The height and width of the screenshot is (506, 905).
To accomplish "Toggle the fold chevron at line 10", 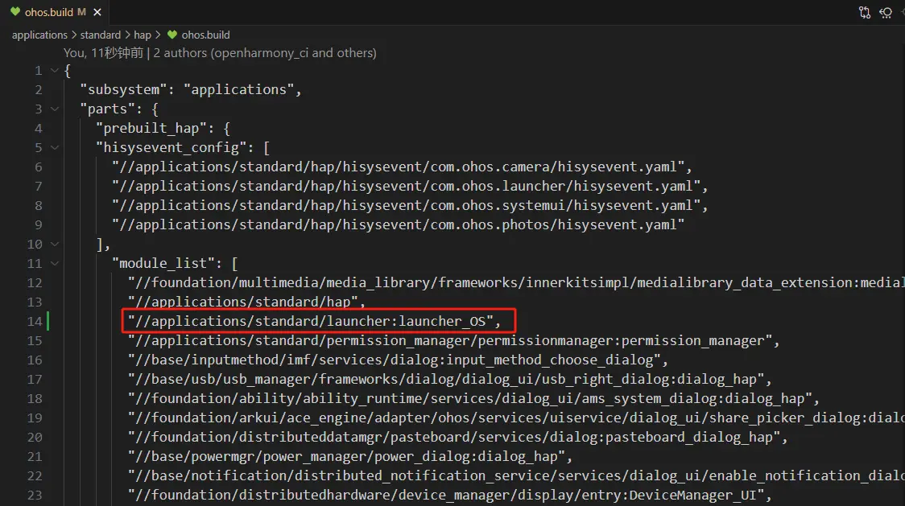I will [x=55, y=244].
